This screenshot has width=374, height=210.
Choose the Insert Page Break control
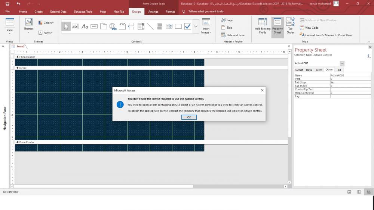pyautogui.click(x=131, y=26)
